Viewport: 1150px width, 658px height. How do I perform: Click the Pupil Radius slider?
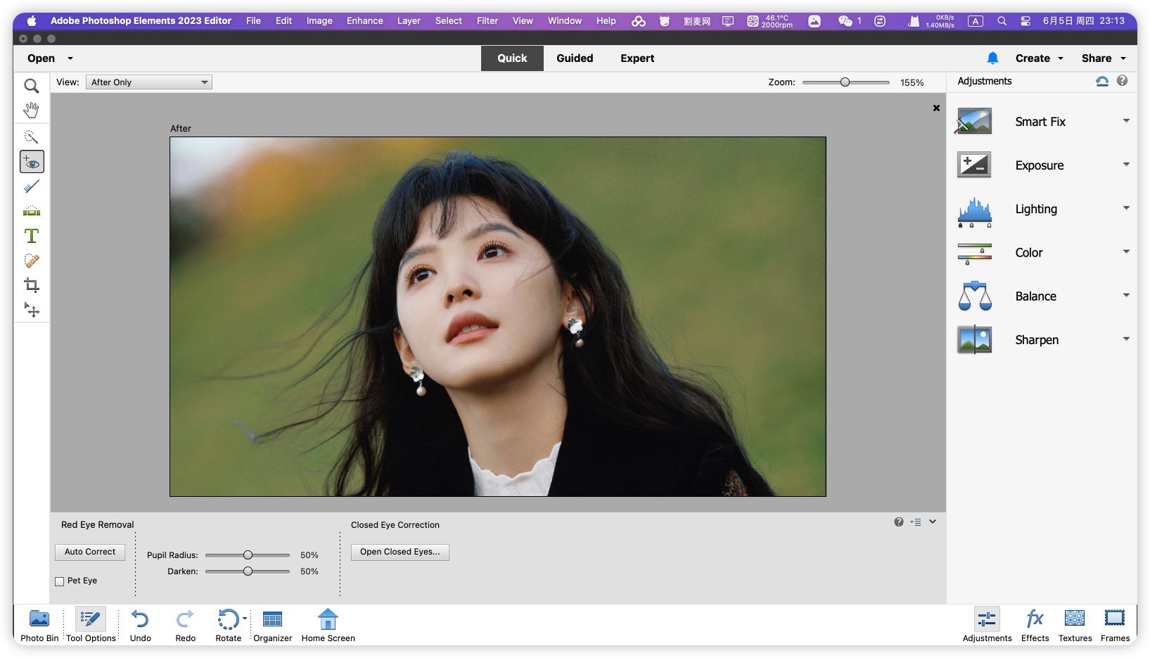tap(248, 555)
